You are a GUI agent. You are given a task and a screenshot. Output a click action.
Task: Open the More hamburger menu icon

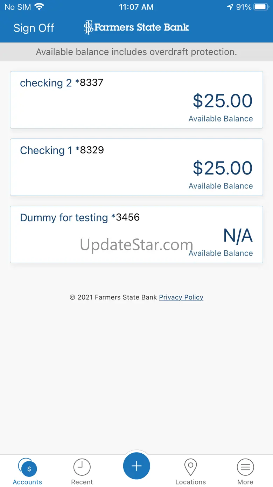pos(245,467)
